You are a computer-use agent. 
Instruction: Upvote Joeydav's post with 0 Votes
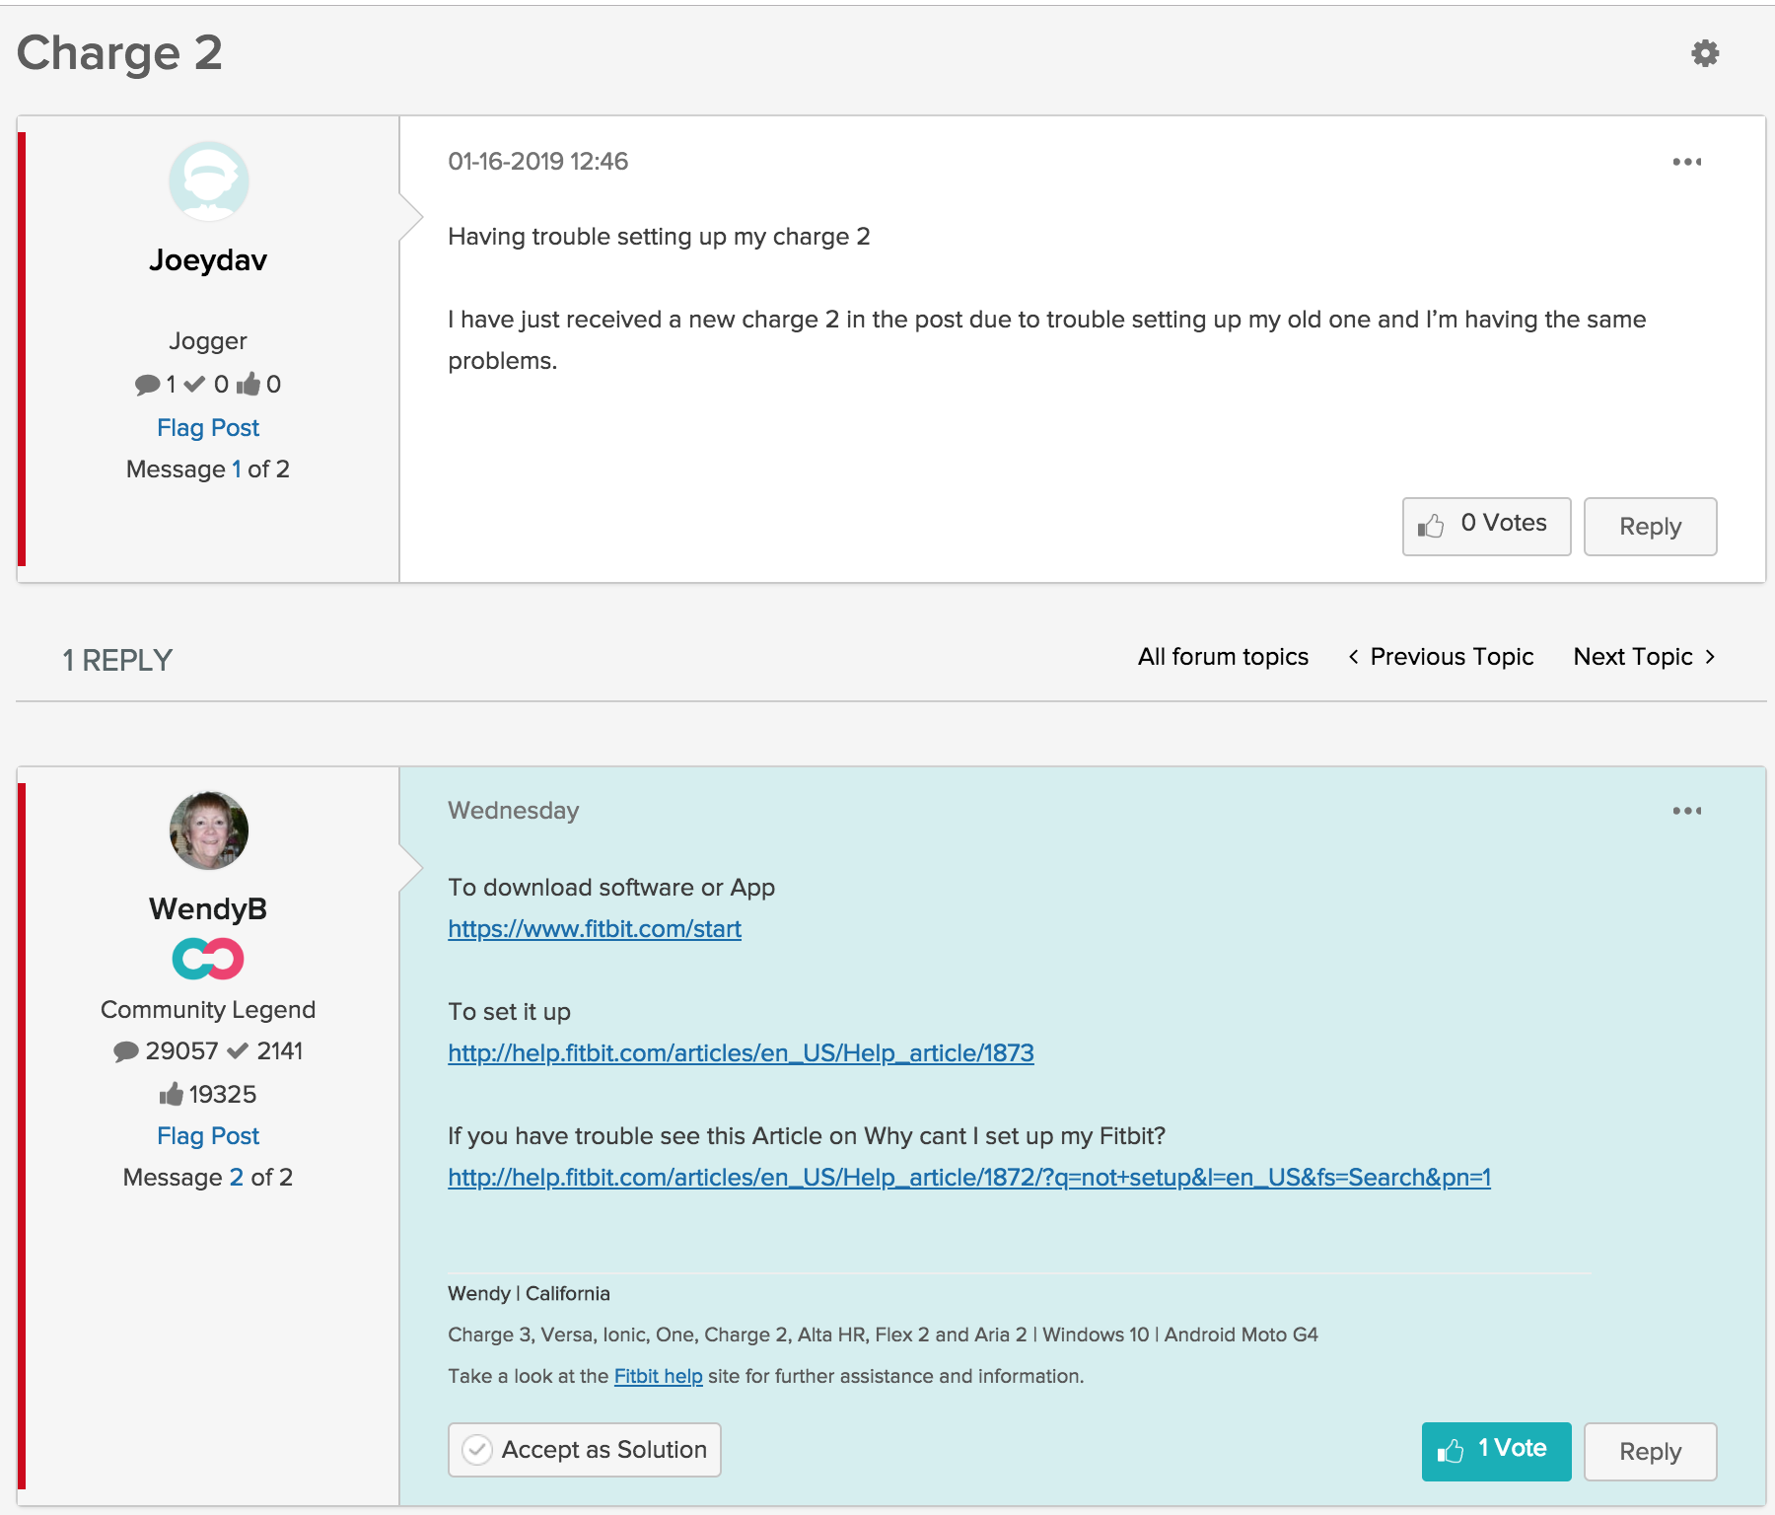pyautogui.click(x=1485, y=526)
